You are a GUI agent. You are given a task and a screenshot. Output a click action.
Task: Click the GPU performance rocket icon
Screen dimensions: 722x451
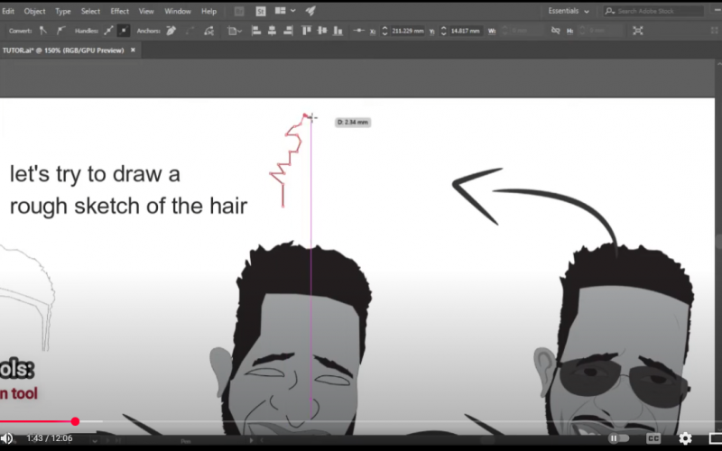pos(310,12)
